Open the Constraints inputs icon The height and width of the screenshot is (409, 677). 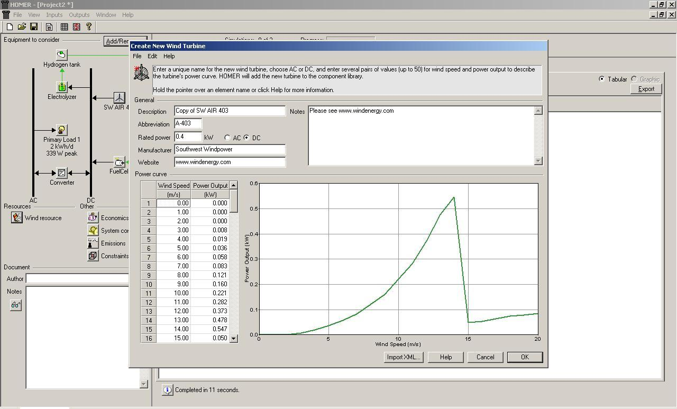93,256
